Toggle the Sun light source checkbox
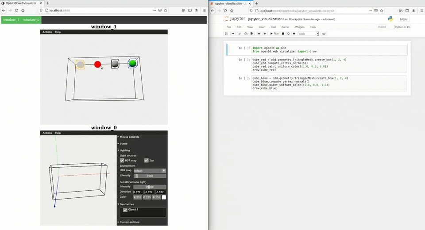This screenshot has height=230, width=425. (146, 161)
